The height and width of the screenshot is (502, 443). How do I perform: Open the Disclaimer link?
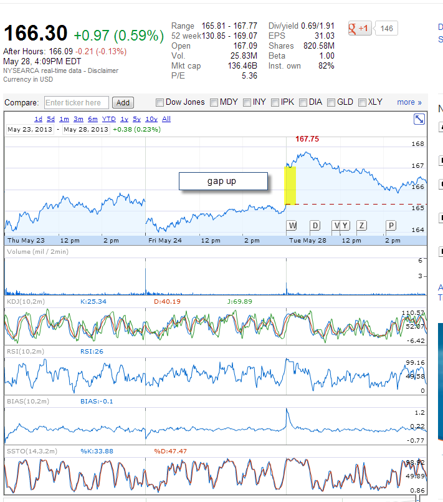(x=103, y=70)
